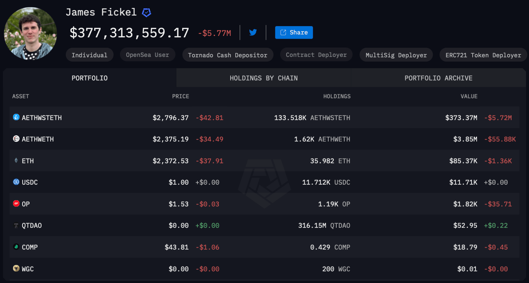
Task: Sort by the ASSET column header
Action: (x=21, y=96)
